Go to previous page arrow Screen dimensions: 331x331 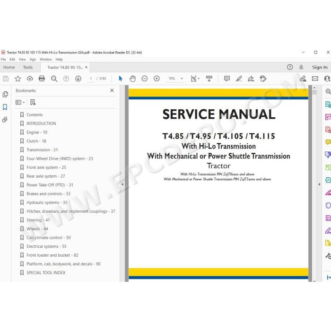point(66,79)
